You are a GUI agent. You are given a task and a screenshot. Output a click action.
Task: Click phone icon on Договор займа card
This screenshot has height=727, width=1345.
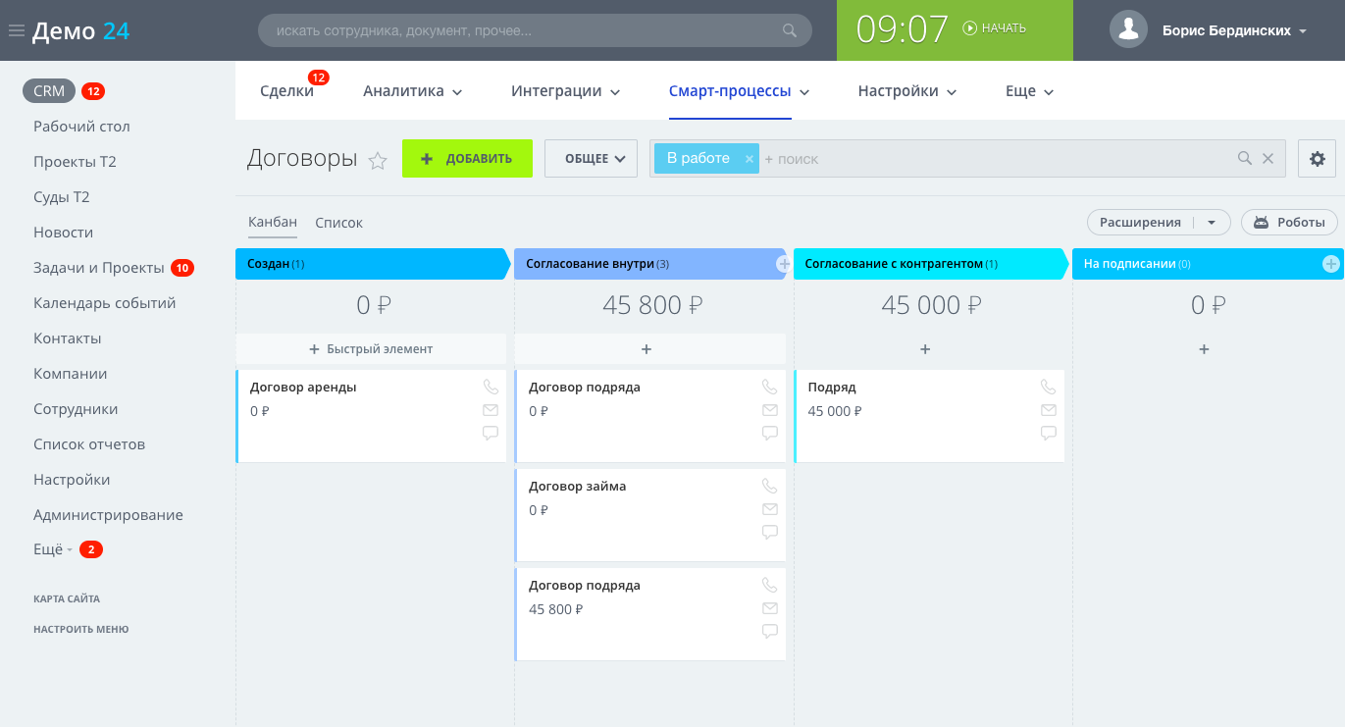pos(769,487)
